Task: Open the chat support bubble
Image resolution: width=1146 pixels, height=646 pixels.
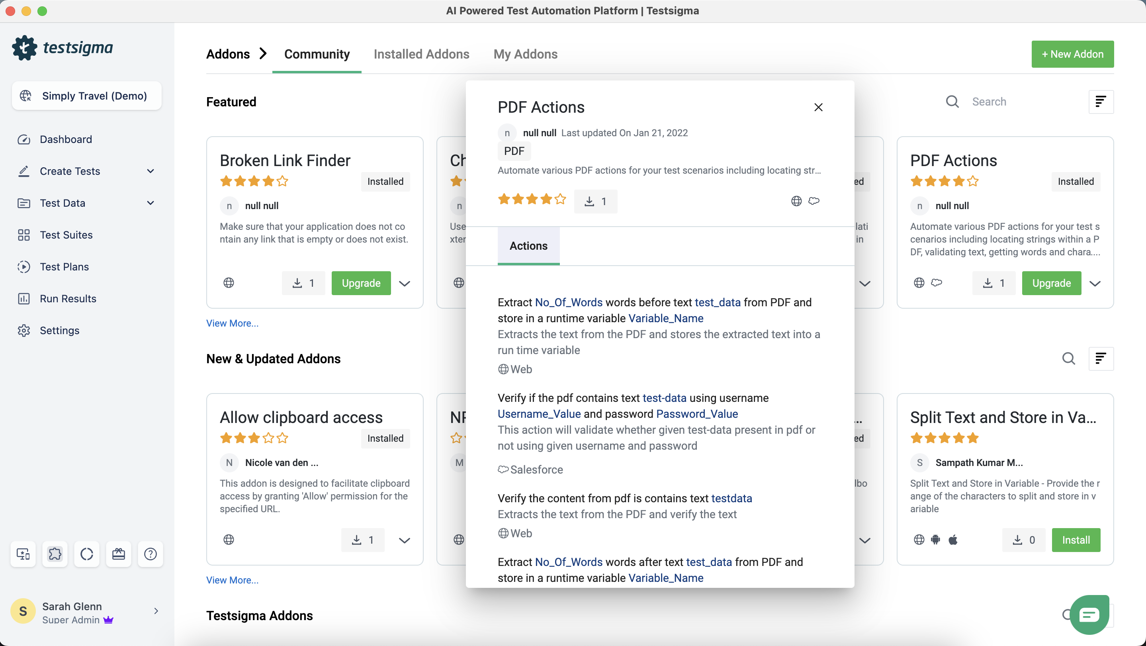Action: [x=1089, y=615]
